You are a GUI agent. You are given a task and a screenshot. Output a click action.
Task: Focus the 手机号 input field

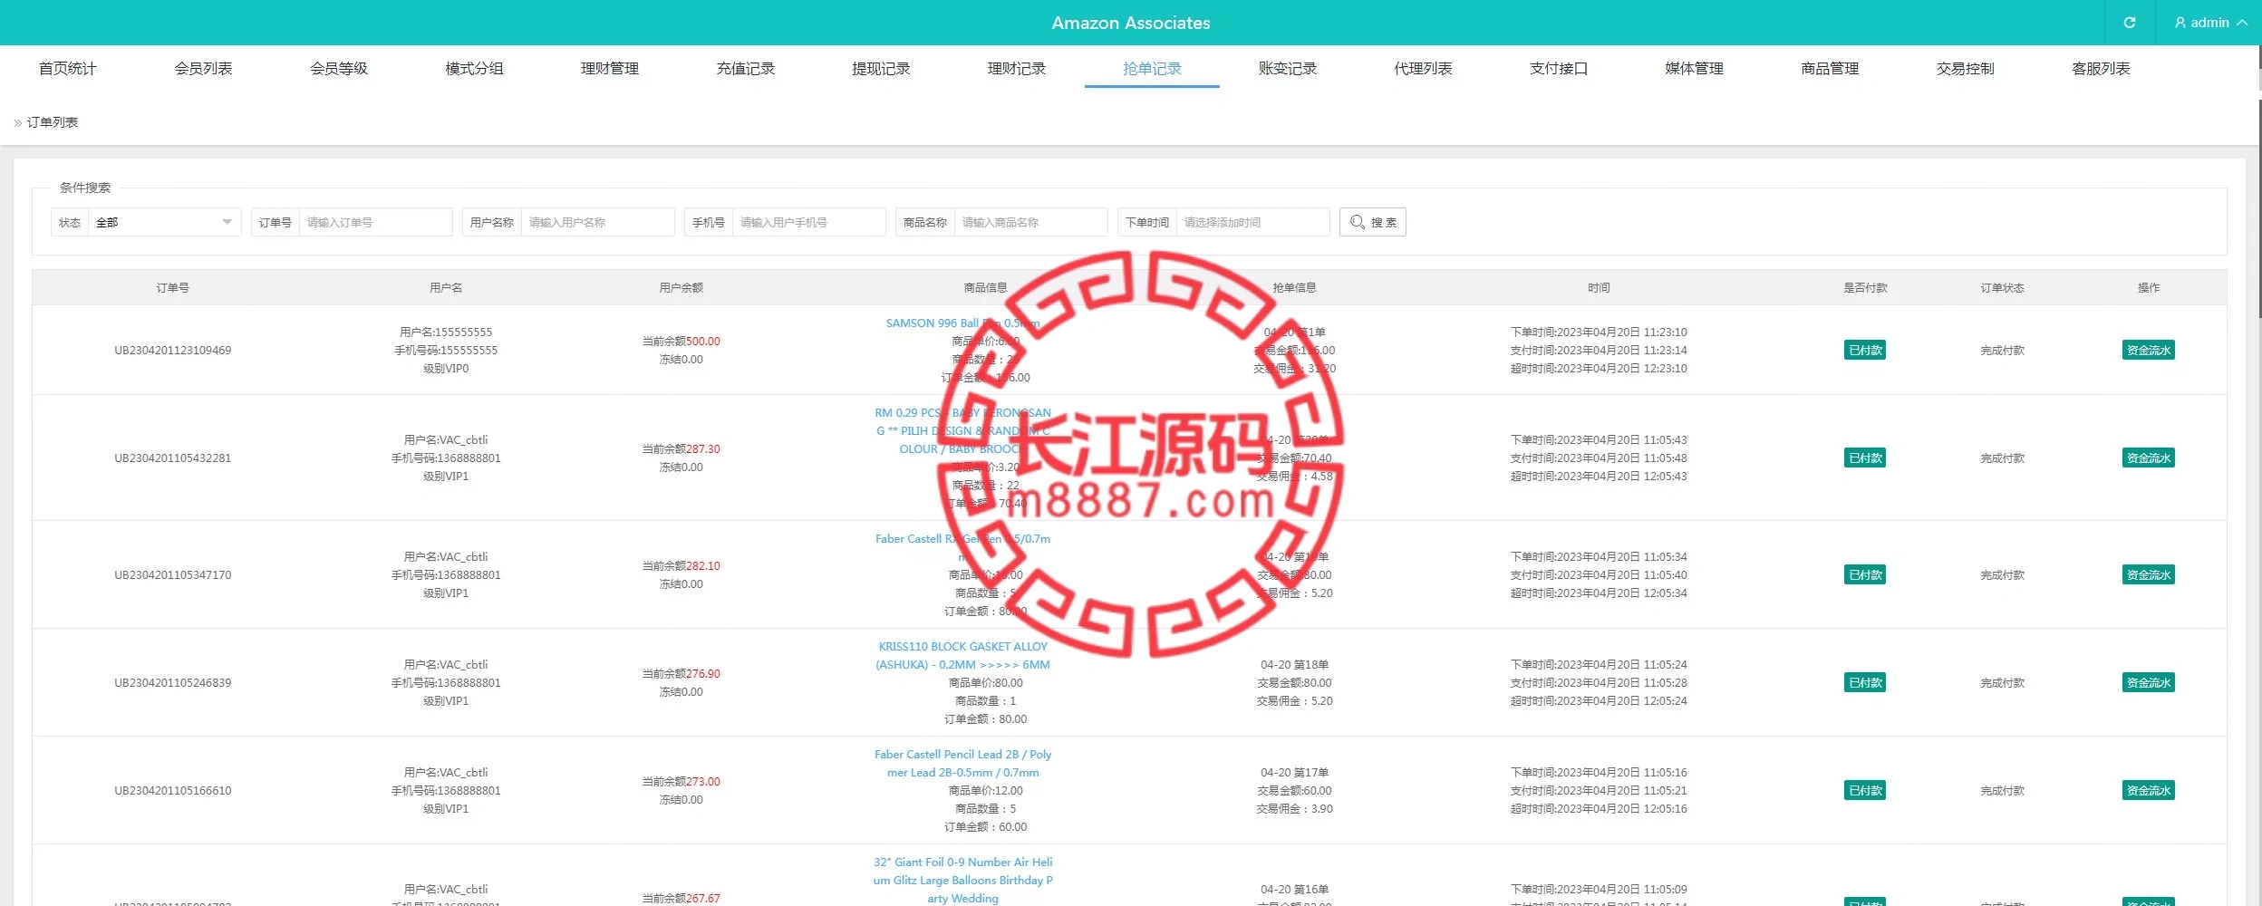coord(808,222)
